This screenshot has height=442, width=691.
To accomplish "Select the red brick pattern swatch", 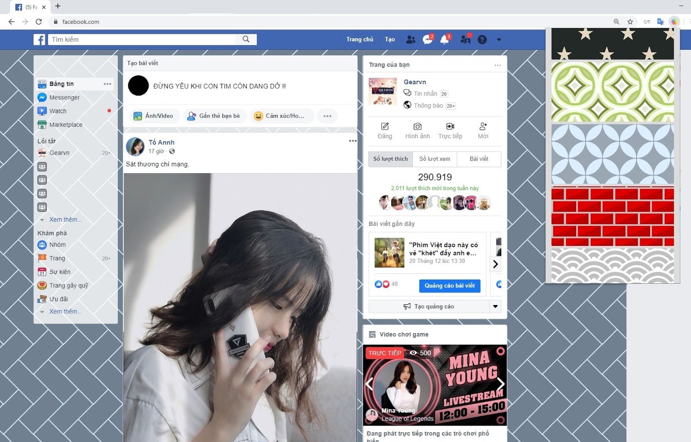I will [x=612, y=216].
